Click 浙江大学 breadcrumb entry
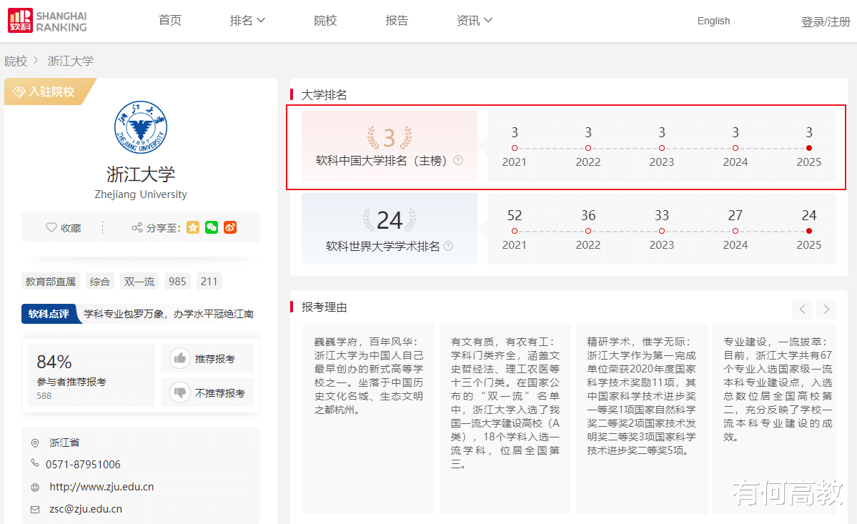857x524 pixels. pos(71,61)
